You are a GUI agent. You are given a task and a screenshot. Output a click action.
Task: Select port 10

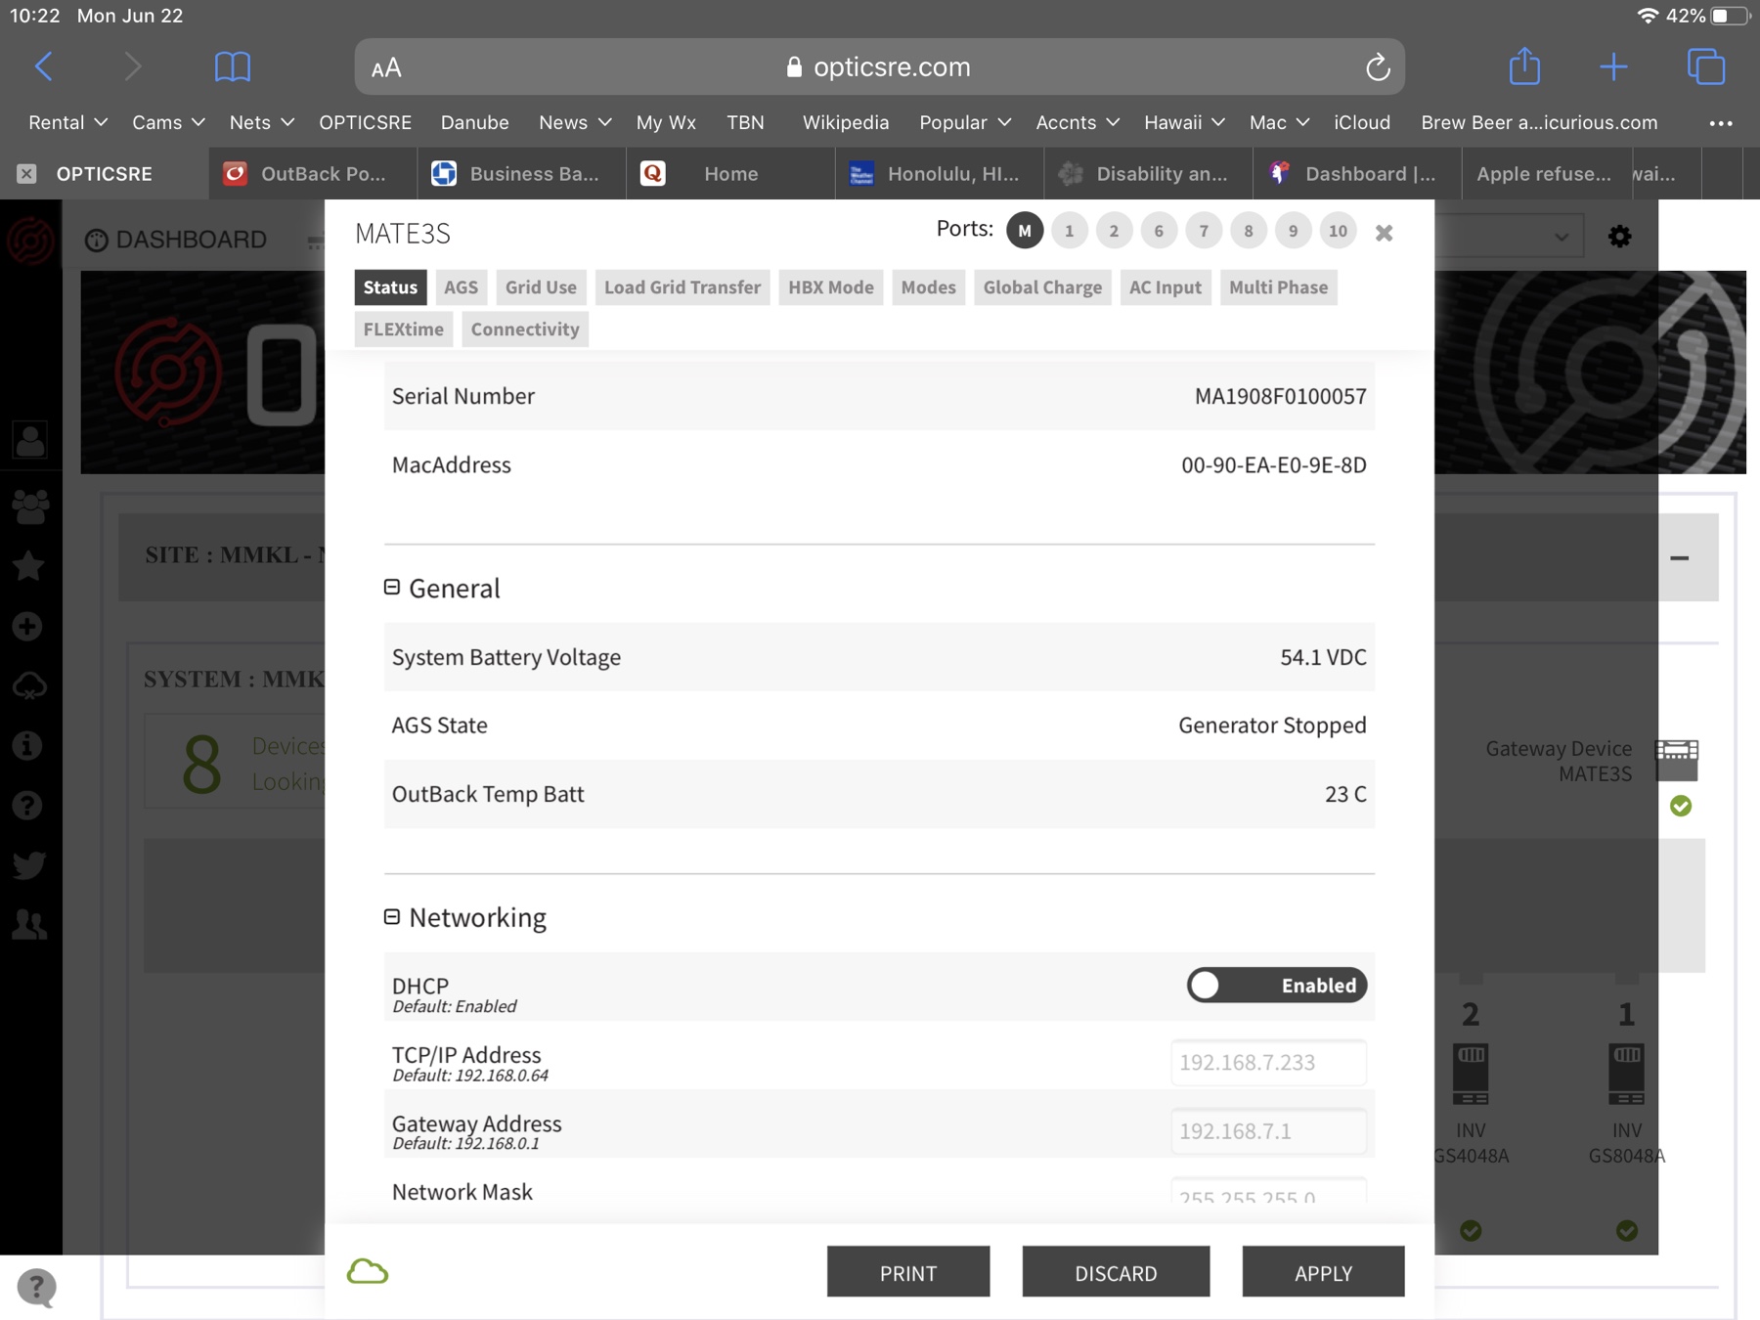point(1338,231)
